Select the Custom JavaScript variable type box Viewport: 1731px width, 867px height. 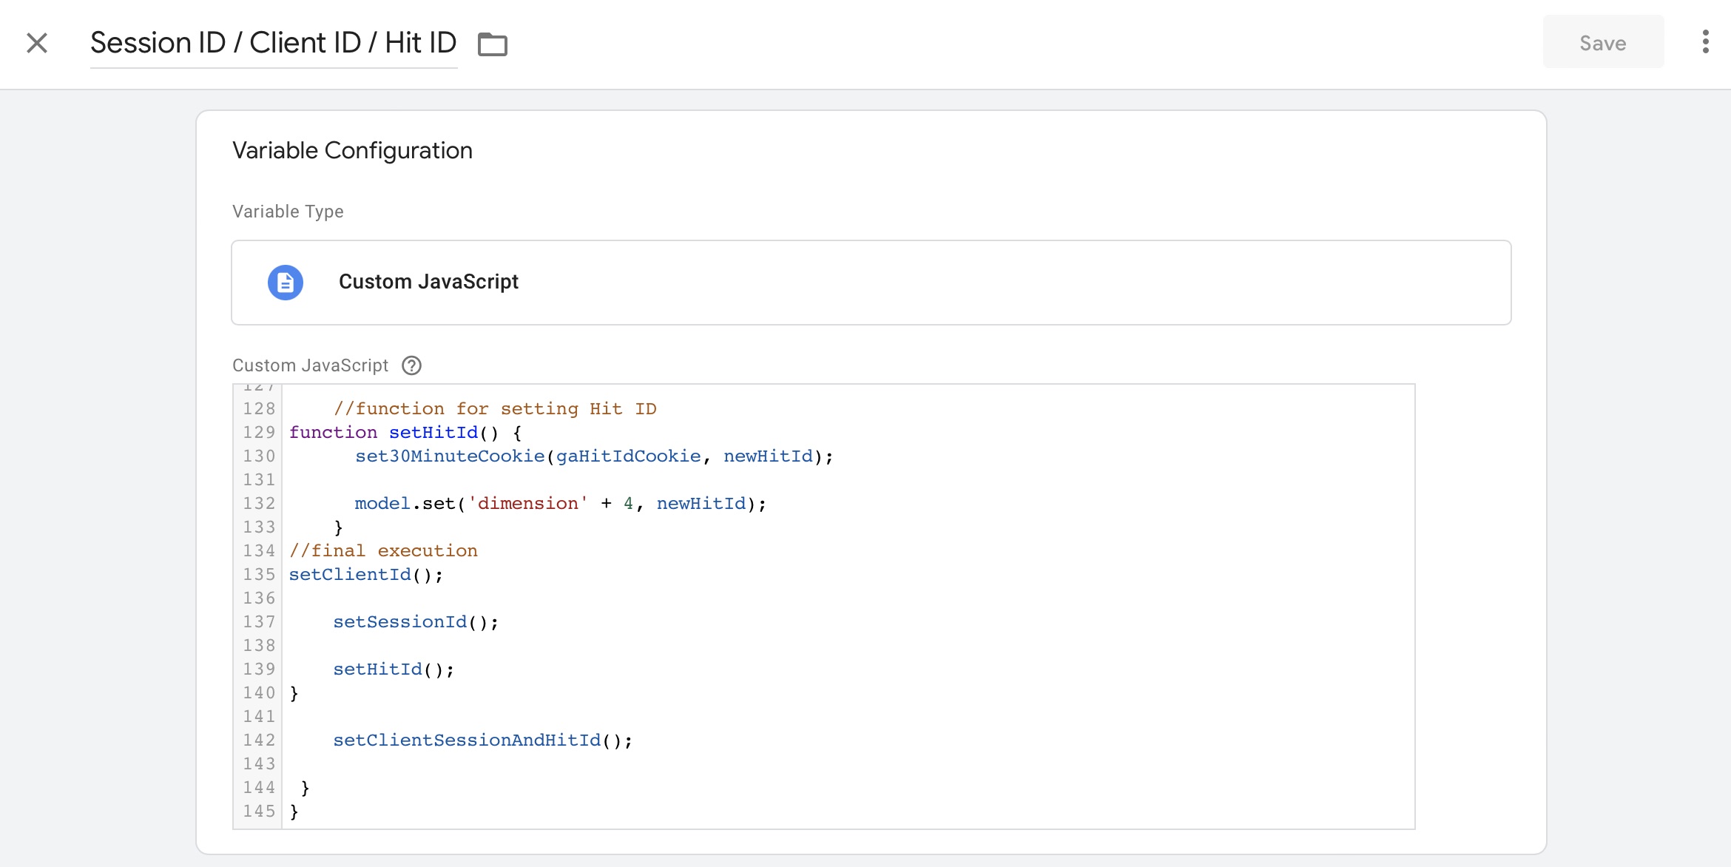point(871,282)
